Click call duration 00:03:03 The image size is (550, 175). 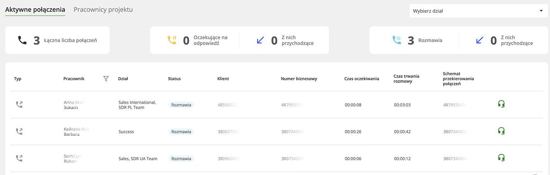402,105
